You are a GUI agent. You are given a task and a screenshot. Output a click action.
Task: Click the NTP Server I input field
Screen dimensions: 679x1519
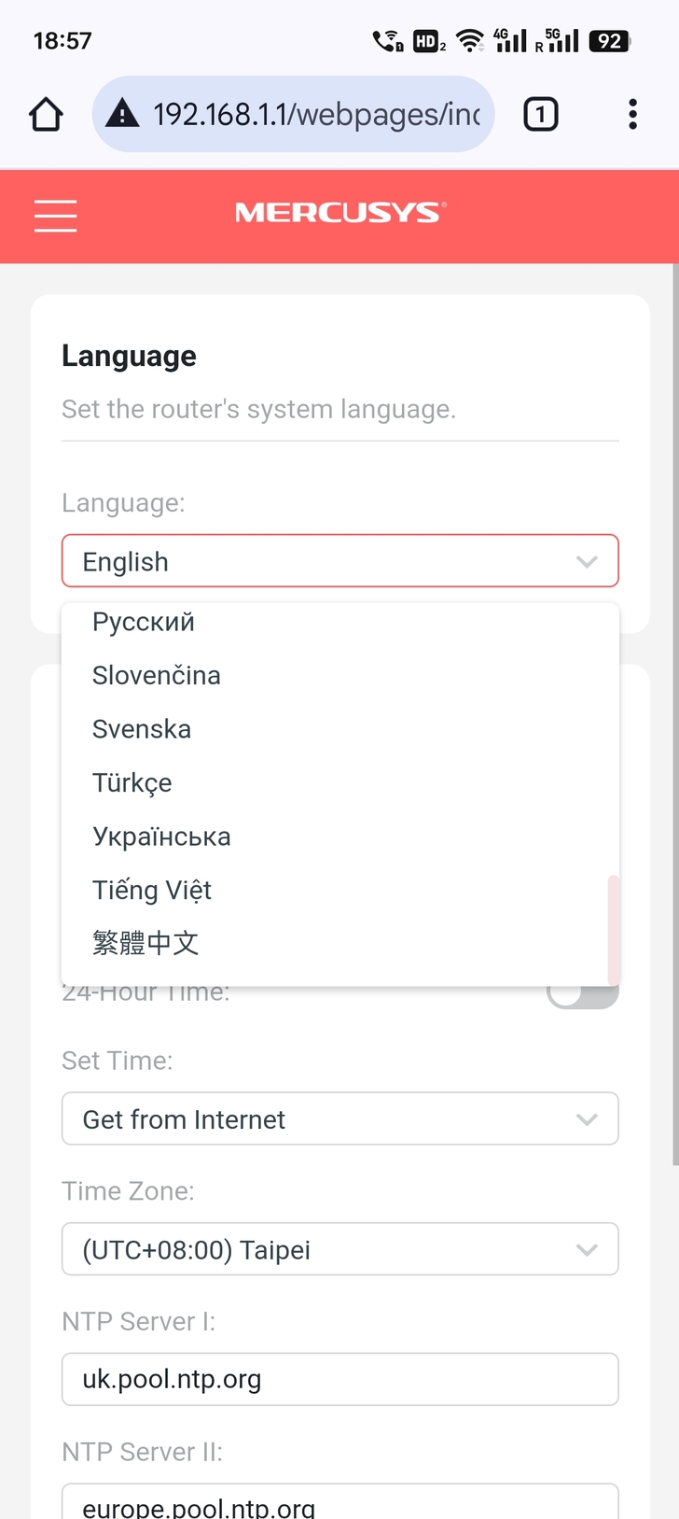[340, 1379]
